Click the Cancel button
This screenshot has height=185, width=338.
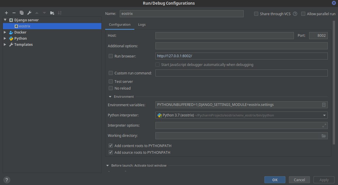click(x=299, y=180)
